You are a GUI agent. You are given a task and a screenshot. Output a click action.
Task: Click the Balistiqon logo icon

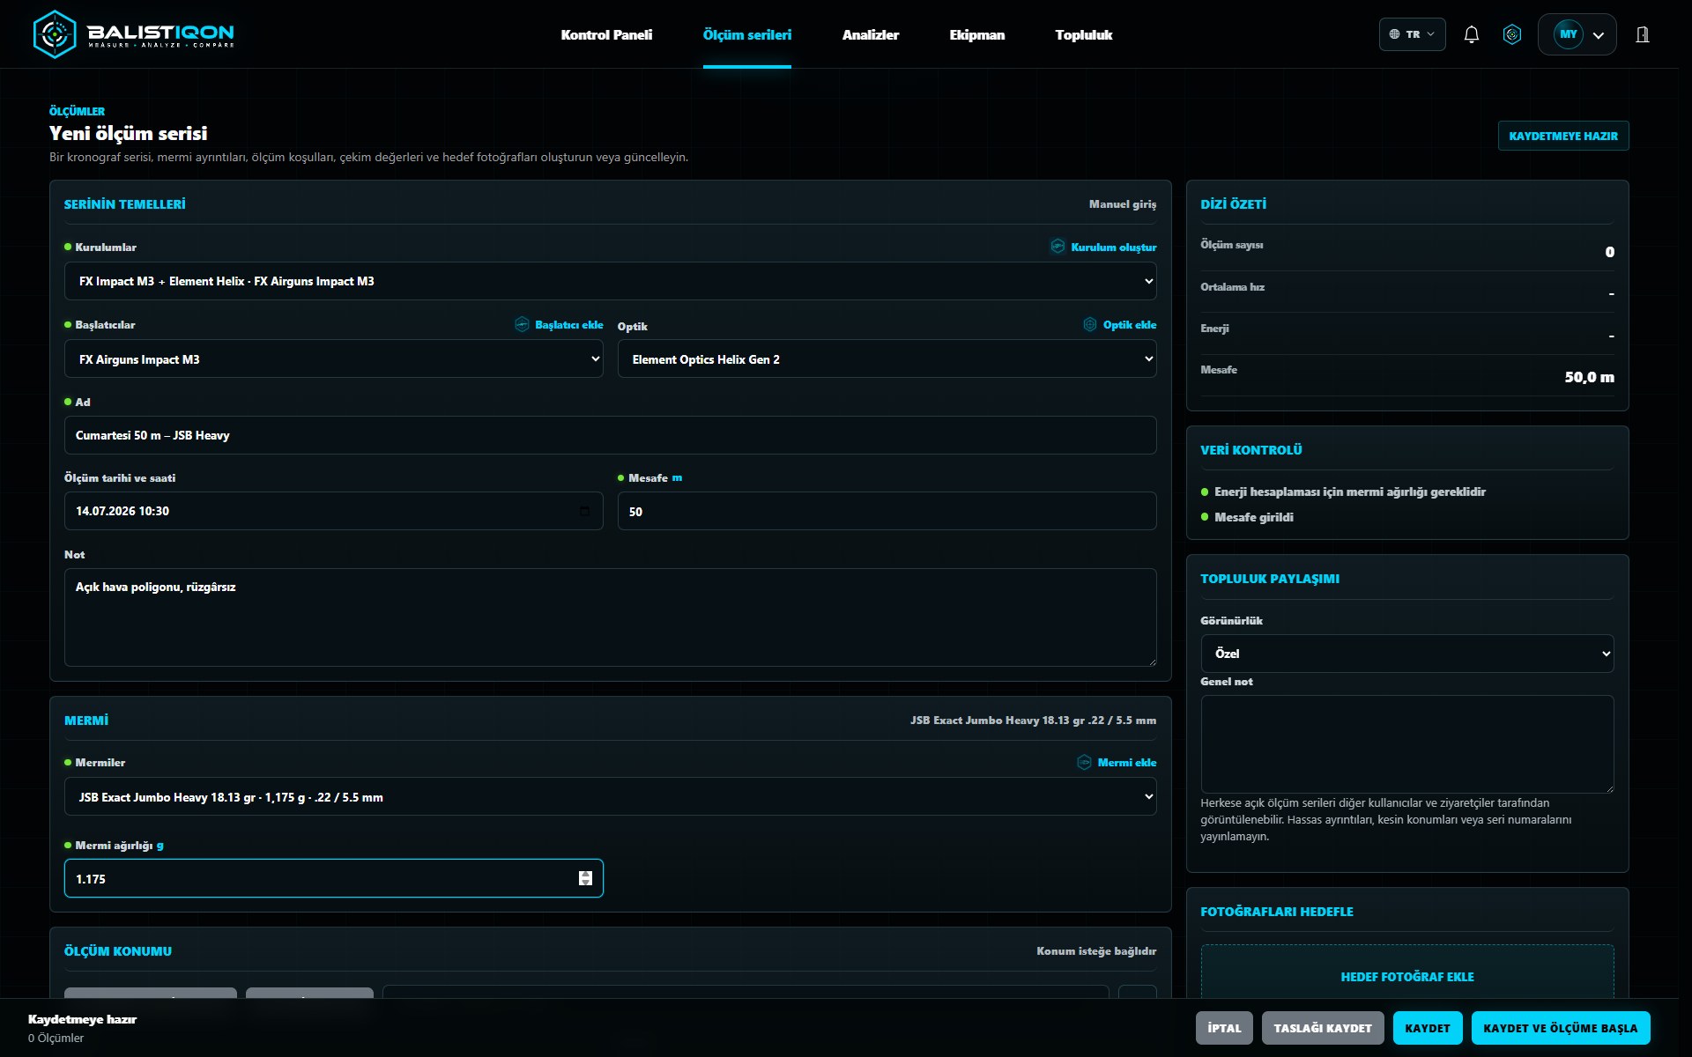point(55,34)
